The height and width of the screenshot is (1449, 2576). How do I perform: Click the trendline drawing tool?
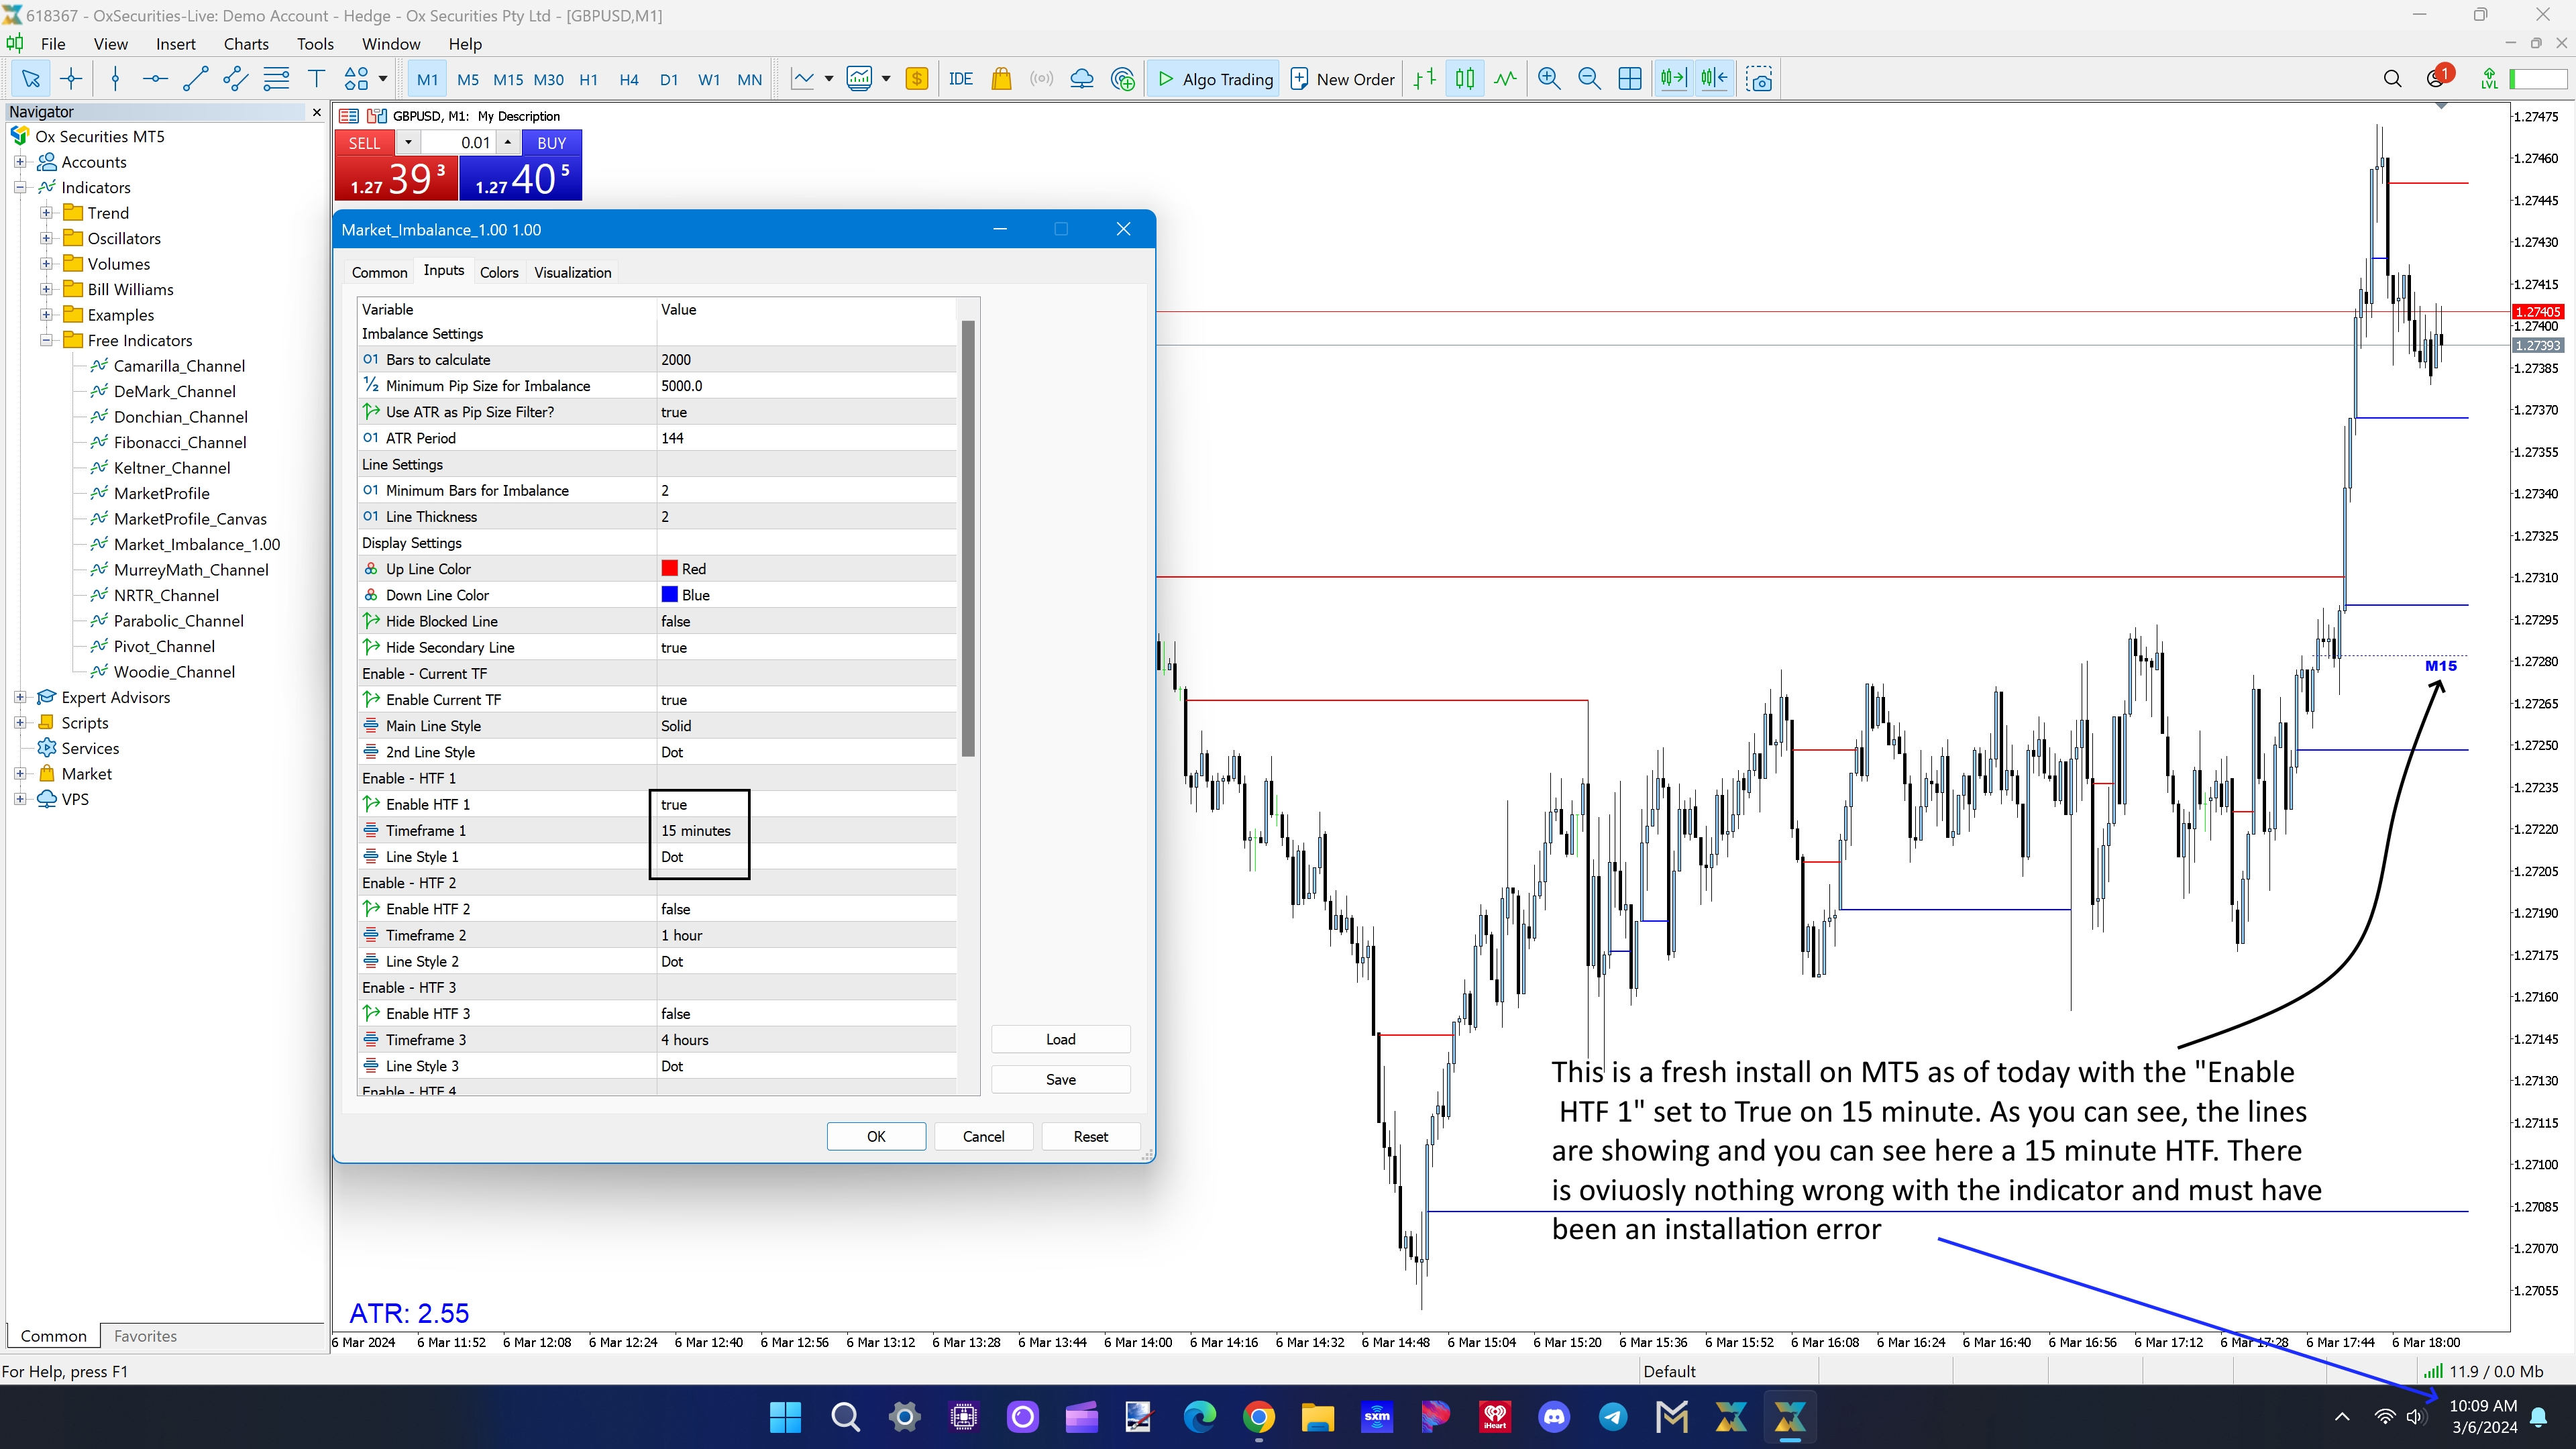pyautogui.click(x=195, y=79)
